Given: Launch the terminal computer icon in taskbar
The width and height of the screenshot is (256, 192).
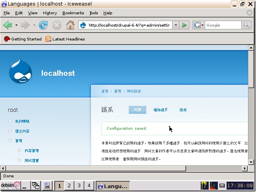Looking at the screenshot, I should (x=47, y=186).
